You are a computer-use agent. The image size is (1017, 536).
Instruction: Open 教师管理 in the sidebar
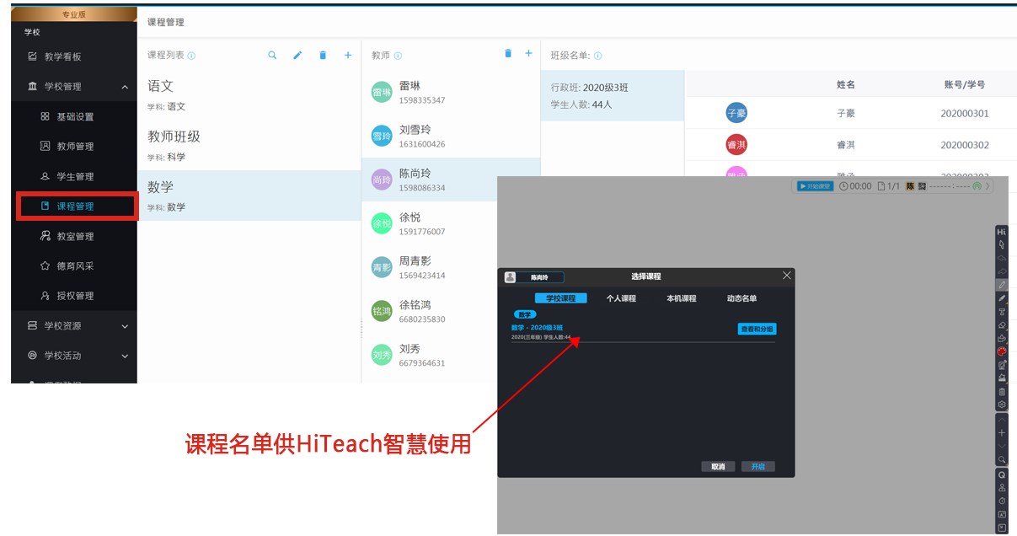tap(75, 147)
